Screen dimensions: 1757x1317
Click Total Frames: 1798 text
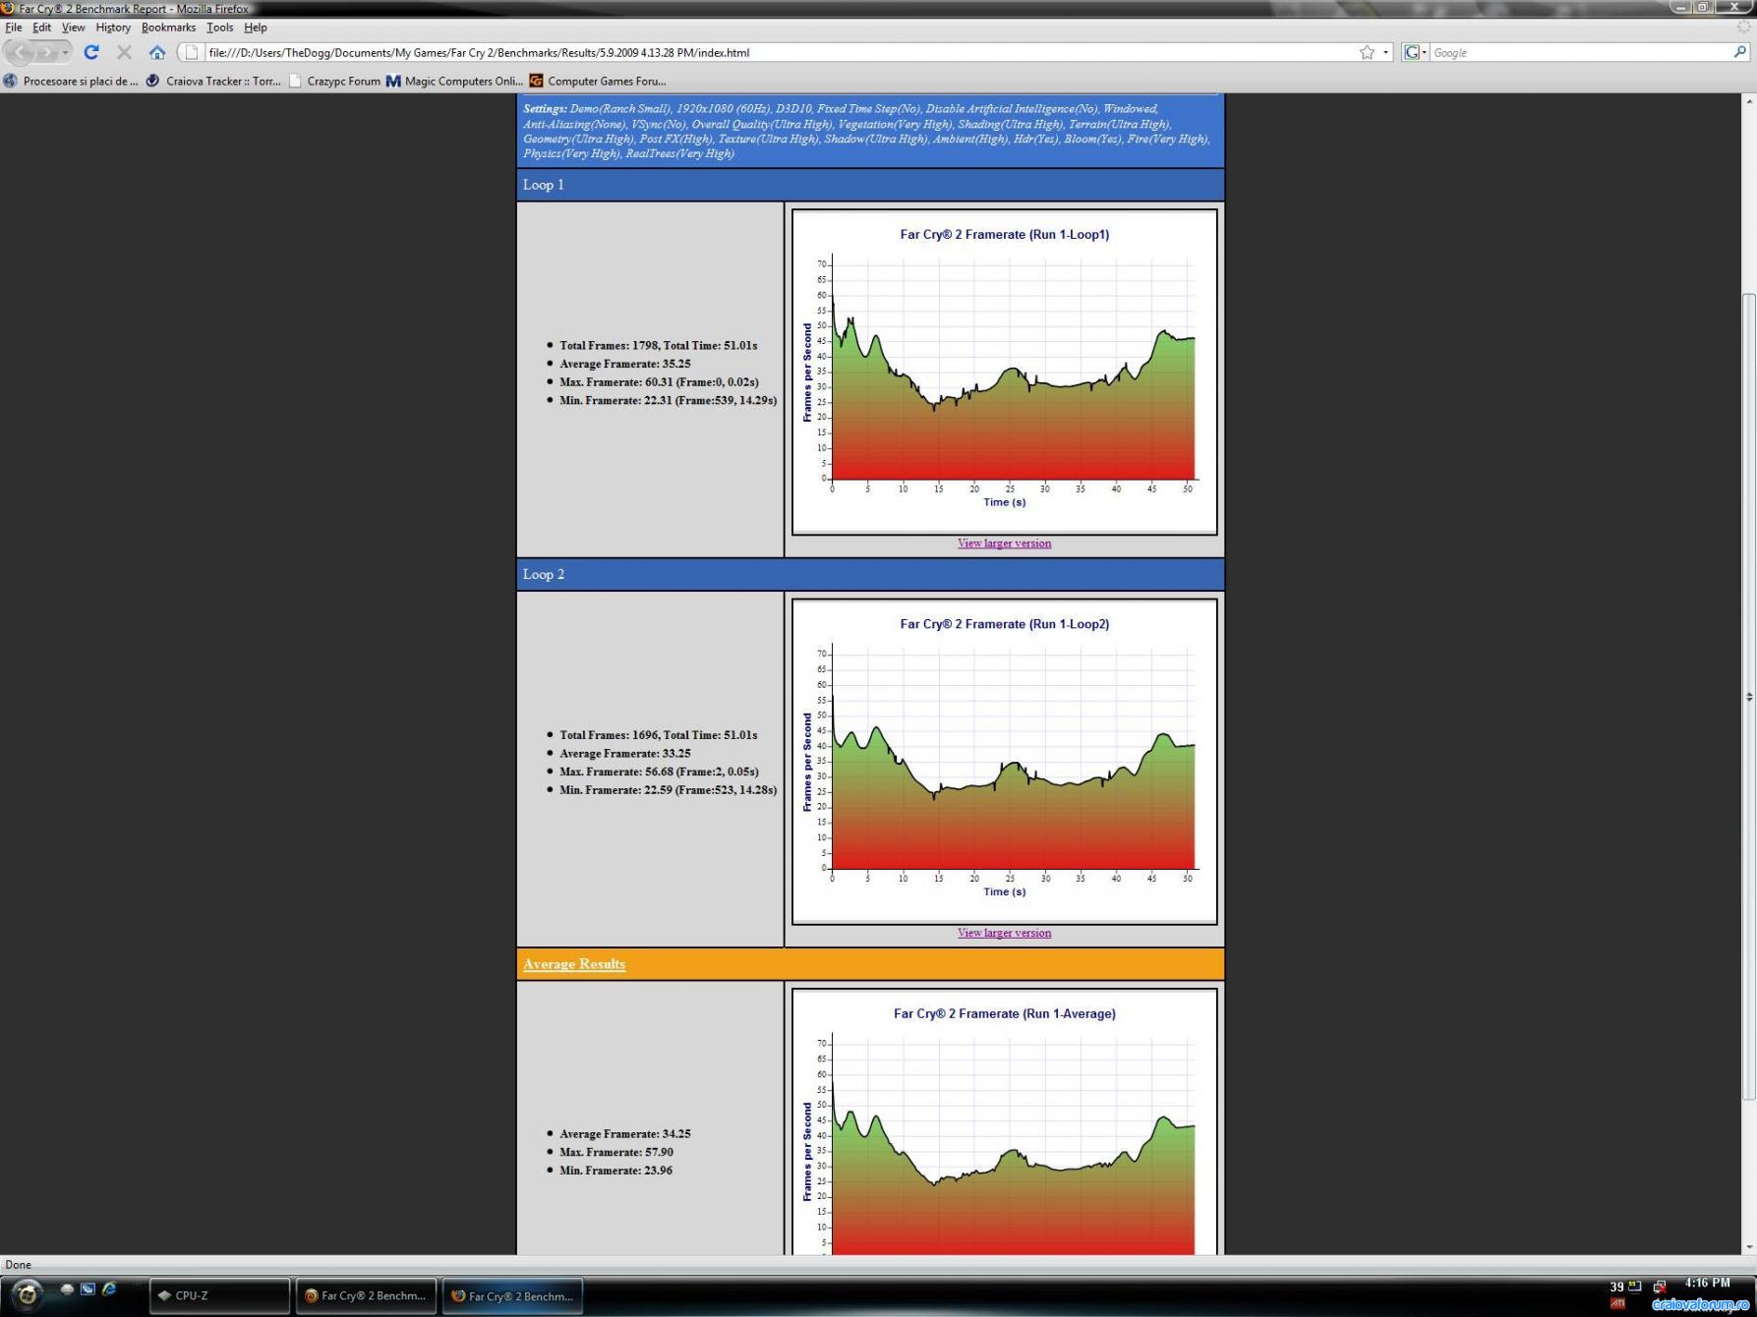(658, 346)
